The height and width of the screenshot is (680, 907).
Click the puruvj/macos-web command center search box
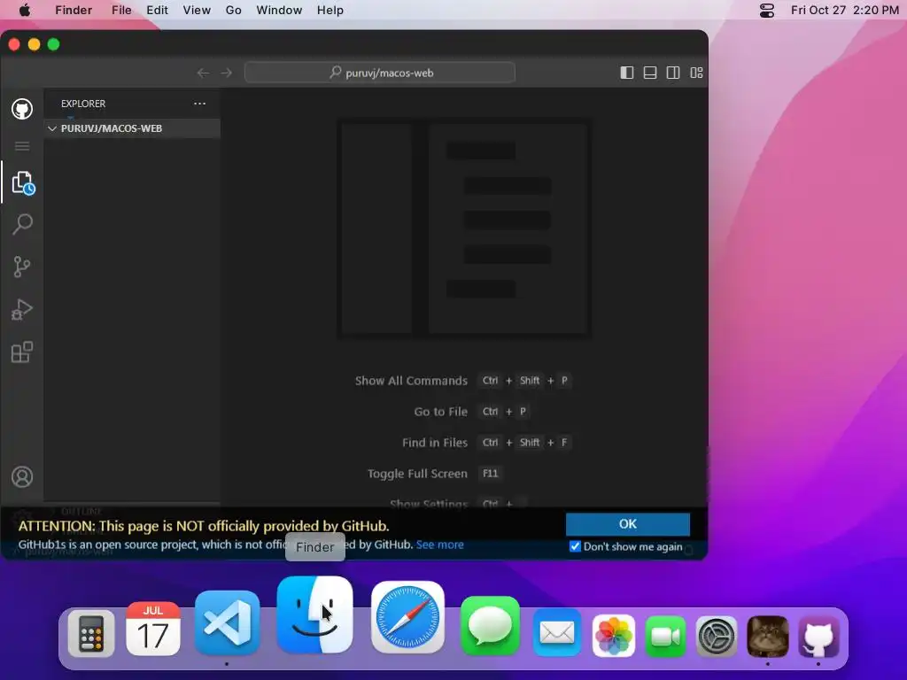[x=380, y=73]
